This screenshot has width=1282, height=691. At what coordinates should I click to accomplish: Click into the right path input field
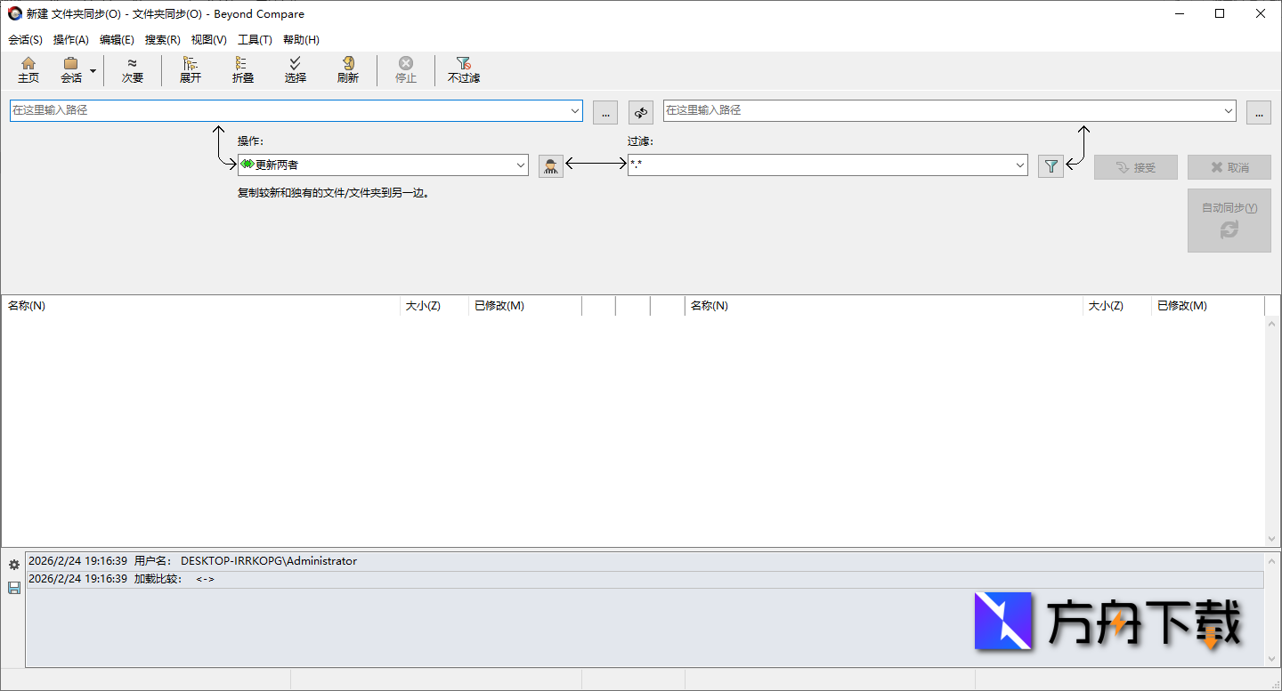942,111
